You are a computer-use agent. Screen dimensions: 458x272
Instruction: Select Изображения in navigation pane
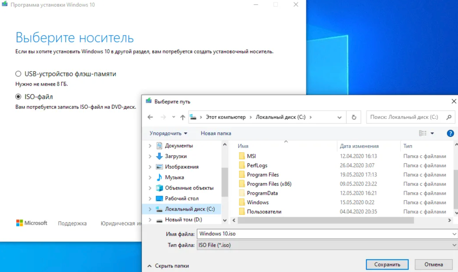coord(182,167)
